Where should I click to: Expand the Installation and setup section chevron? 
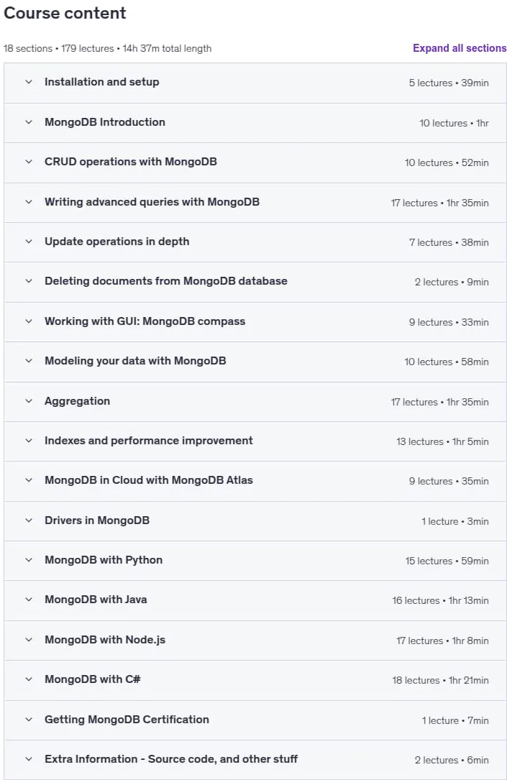pyautogui.click(x=29, y=82)
